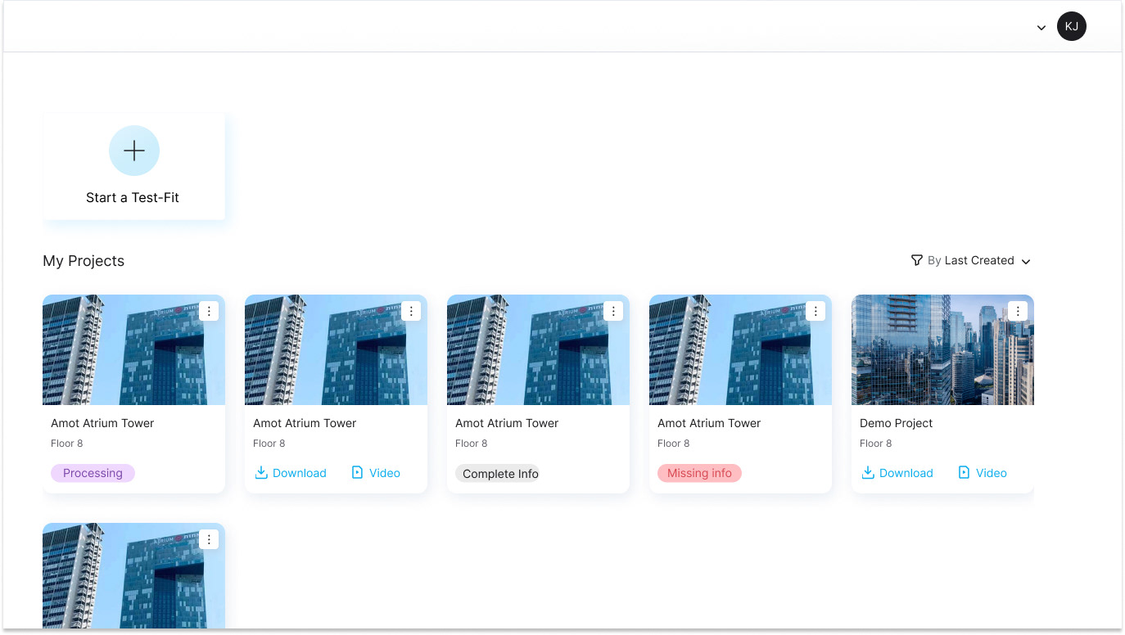Click the plus icon to start a Test-Fit
The image size is (1125, 635).
133,151
